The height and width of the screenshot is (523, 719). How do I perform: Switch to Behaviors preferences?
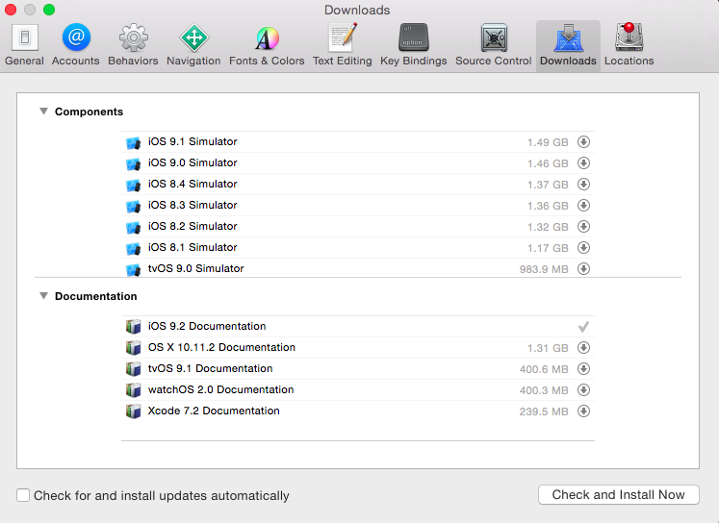(x=133, y=45)
